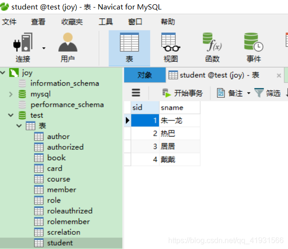Select the book table icon
The height and width of the screenshot is (249, 288).
(39, 158)
